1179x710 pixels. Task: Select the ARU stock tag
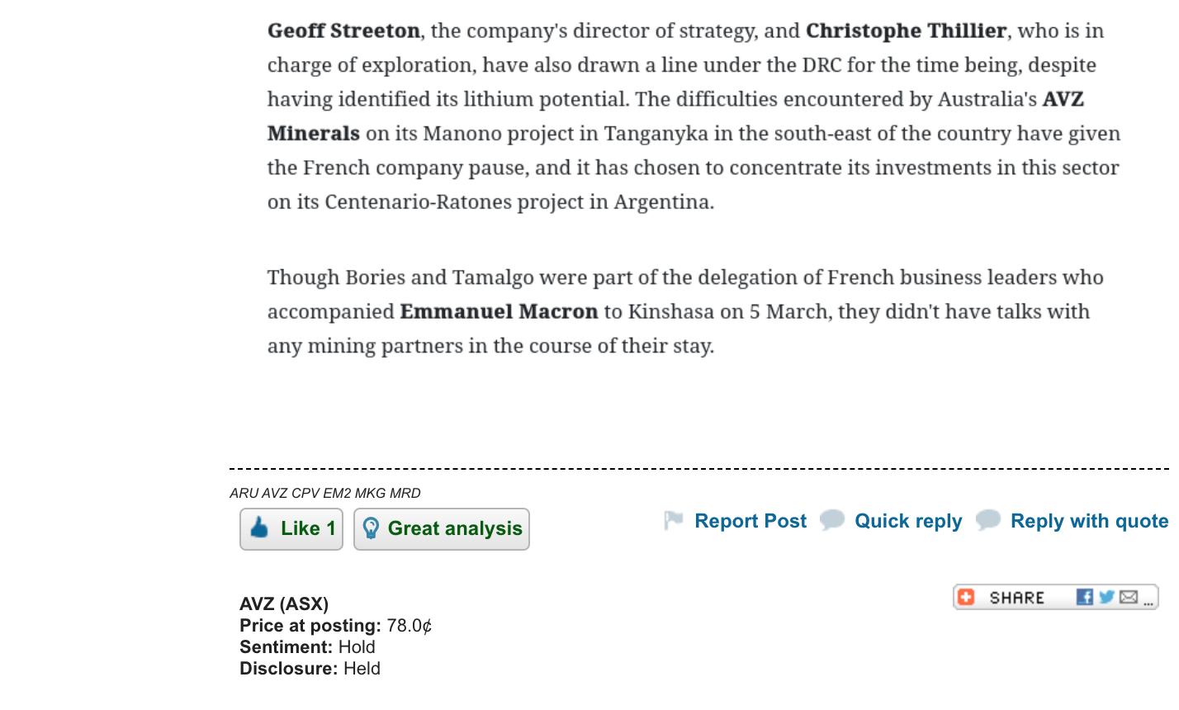coord(244,493)
